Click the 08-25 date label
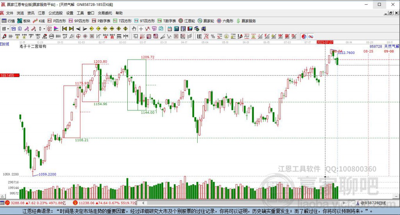Screen dimensions: 400x215 coord(368,51)
